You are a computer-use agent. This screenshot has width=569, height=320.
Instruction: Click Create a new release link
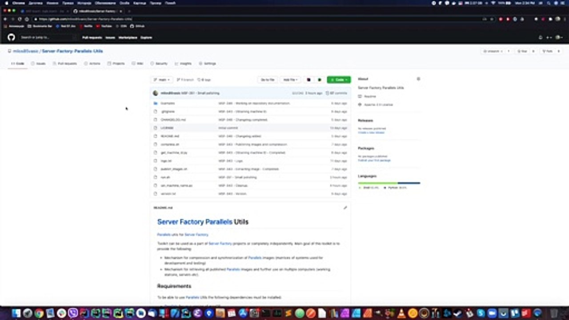point(371,132)
